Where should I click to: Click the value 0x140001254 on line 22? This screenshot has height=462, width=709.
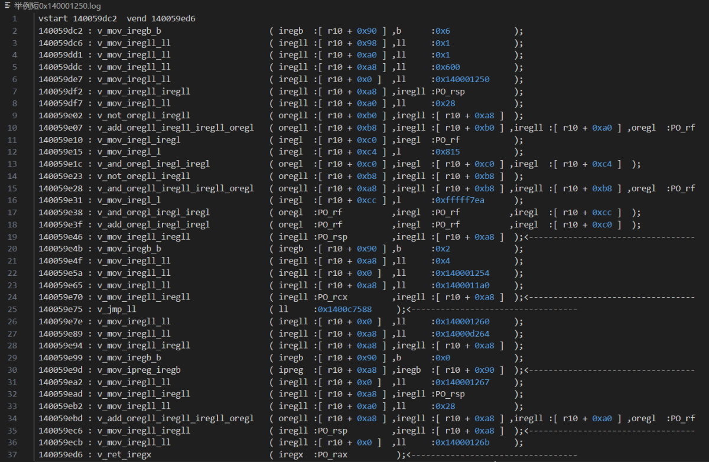(x=462, y=273)
